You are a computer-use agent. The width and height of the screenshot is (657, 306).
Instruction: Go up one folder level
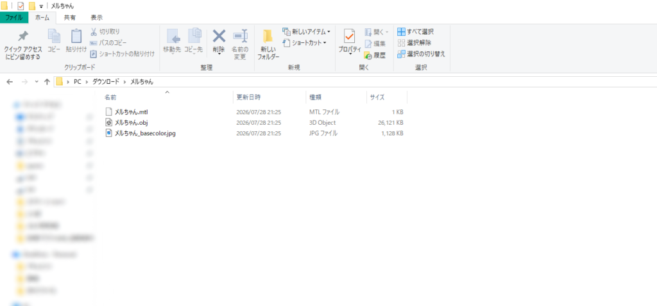47,82
